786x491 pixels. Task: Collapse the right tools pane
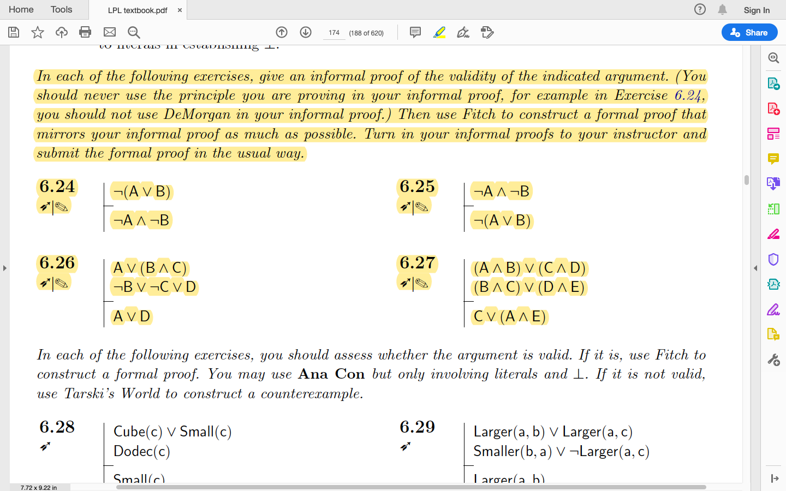click(755, 267)
